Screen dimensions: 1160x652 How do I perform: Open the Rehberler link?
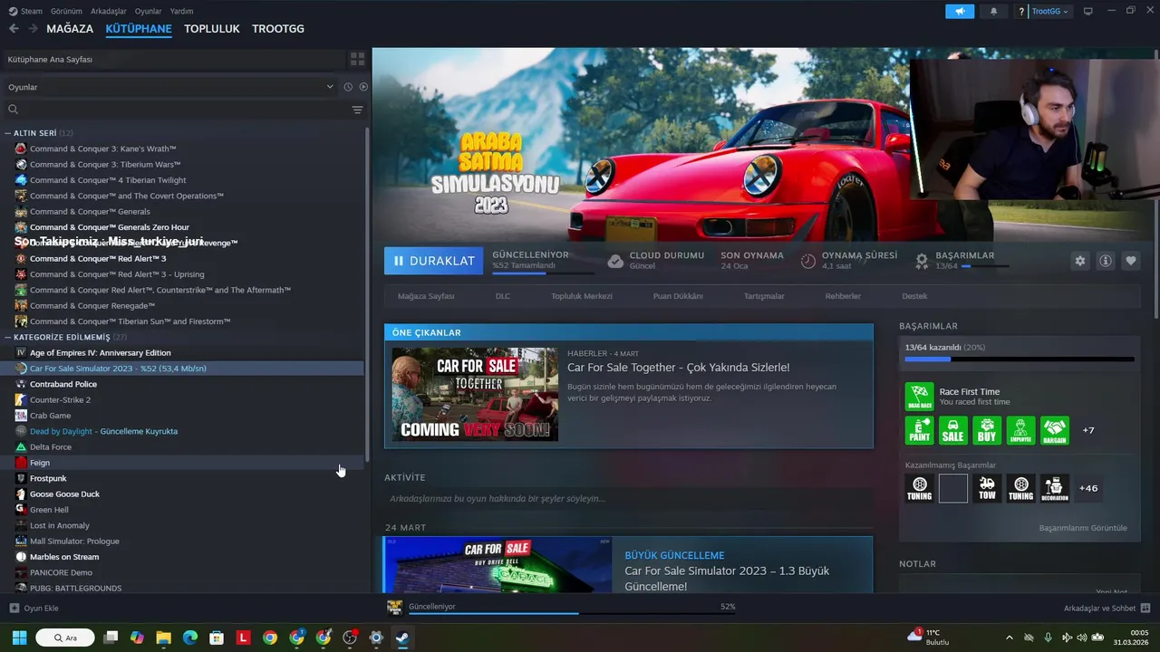(x=843, y=296)
